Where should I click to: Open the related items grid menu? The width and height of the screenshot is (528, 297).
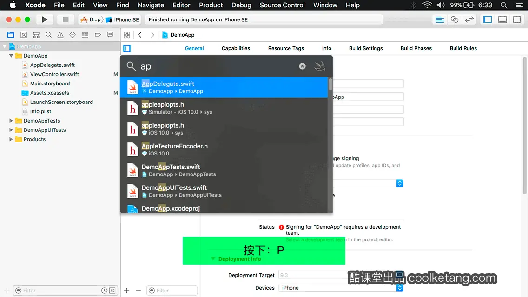127,35
